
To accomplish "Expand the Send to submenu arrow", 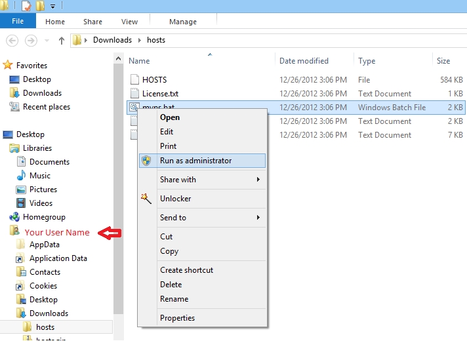I will coord(258,218).
